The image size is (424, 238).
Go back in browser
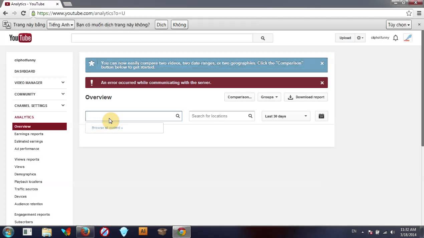tap(5, 13)
